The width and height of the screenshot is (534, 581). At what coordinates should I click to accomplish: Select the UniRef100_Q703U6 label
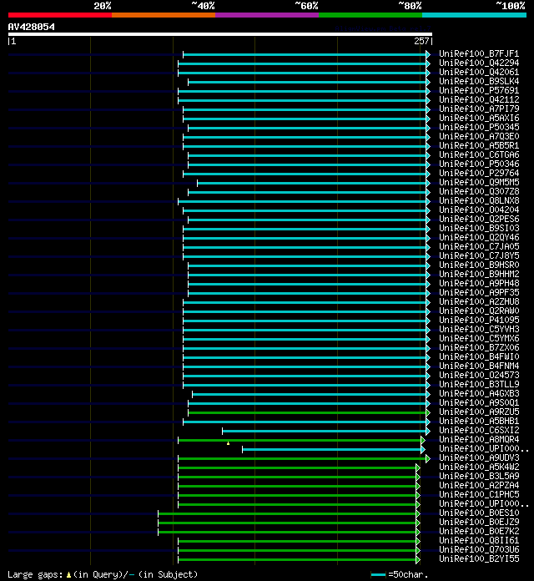point(479,549)
